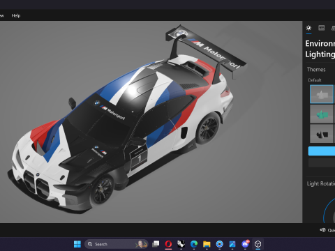Open File Explorer from the taskbar
This screenshot has width=335, height=251.
[207, 244]
